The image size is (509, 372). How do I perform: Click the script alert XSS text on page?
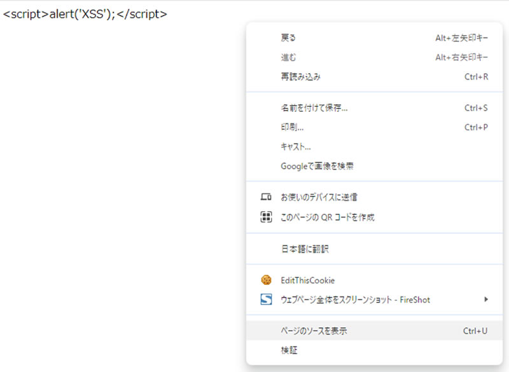85,14
